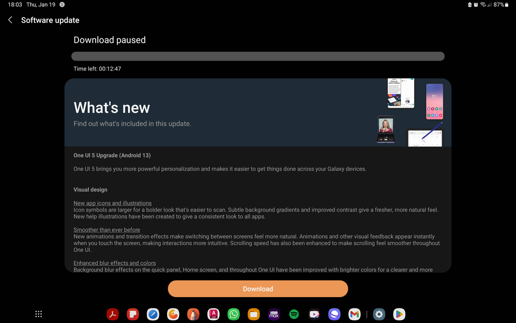Viewport: 516px width, 323px height.
Task: Click the 'Smoother than ever before' heading
Action: (107, 230)
